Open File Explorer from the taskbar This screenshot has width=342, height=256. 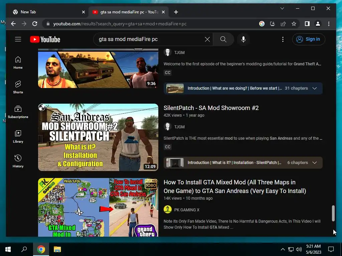[57, 249]
